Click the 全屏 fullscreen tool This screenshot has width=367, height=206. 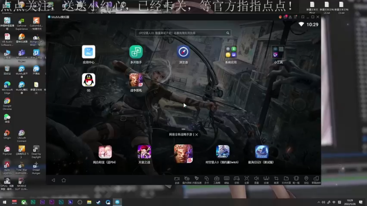246,179
